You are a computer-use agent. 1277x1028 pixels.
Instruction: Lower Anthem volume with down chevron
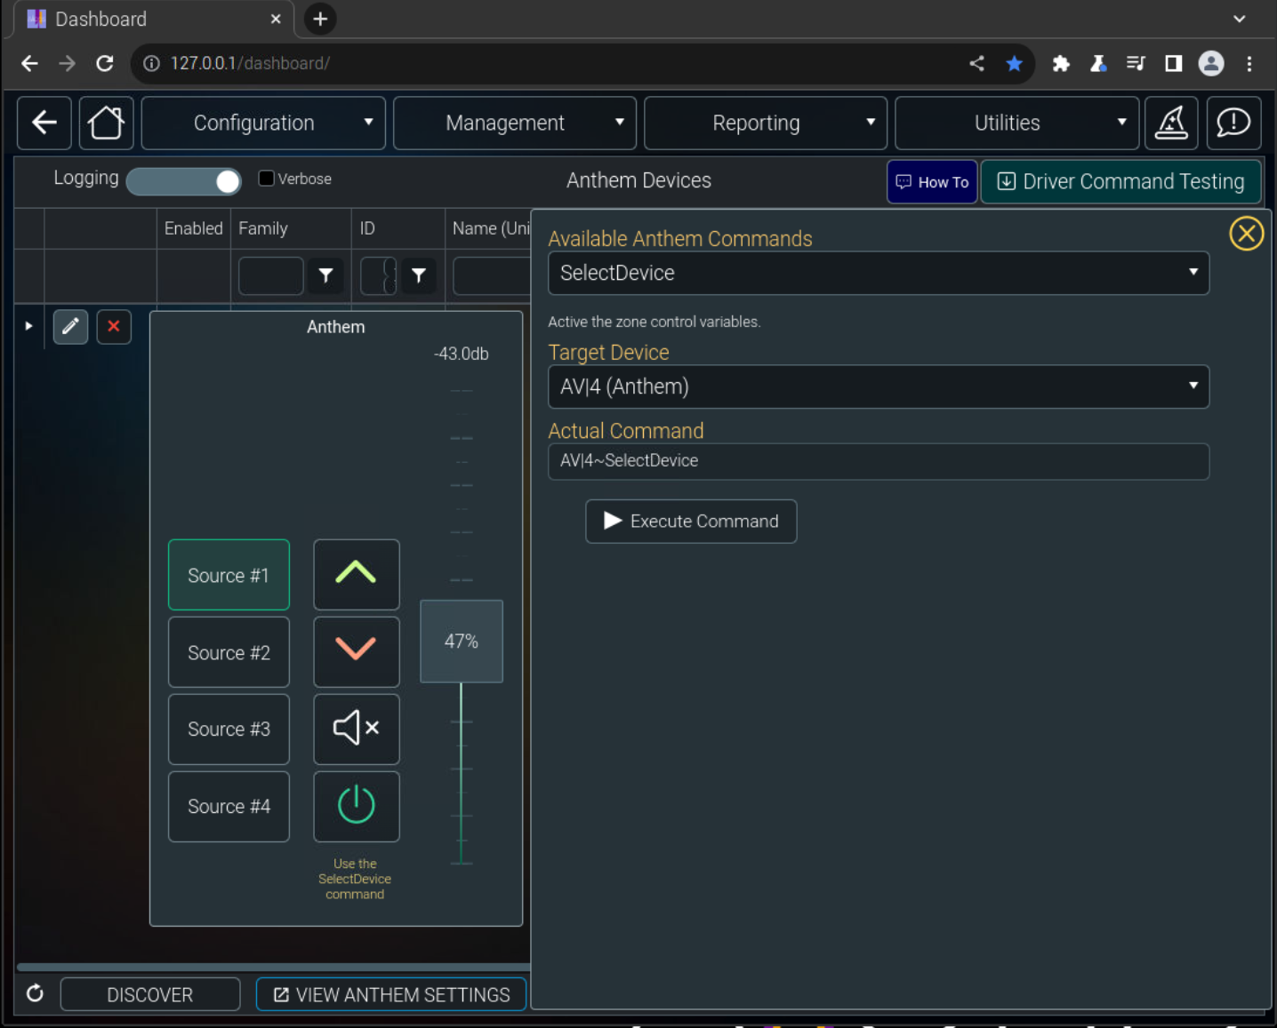pos(356,651)
